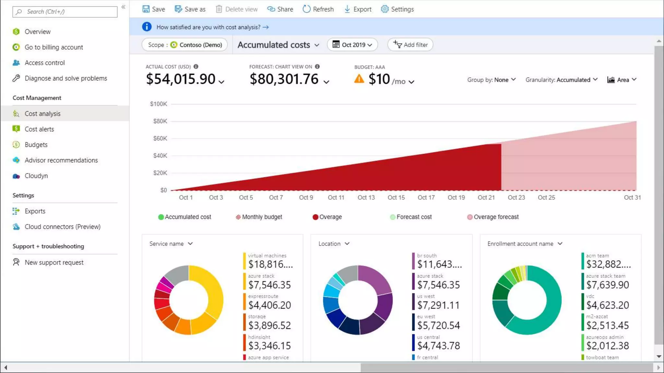
Task: Open the Group by None dropdown
Action: 491,80
